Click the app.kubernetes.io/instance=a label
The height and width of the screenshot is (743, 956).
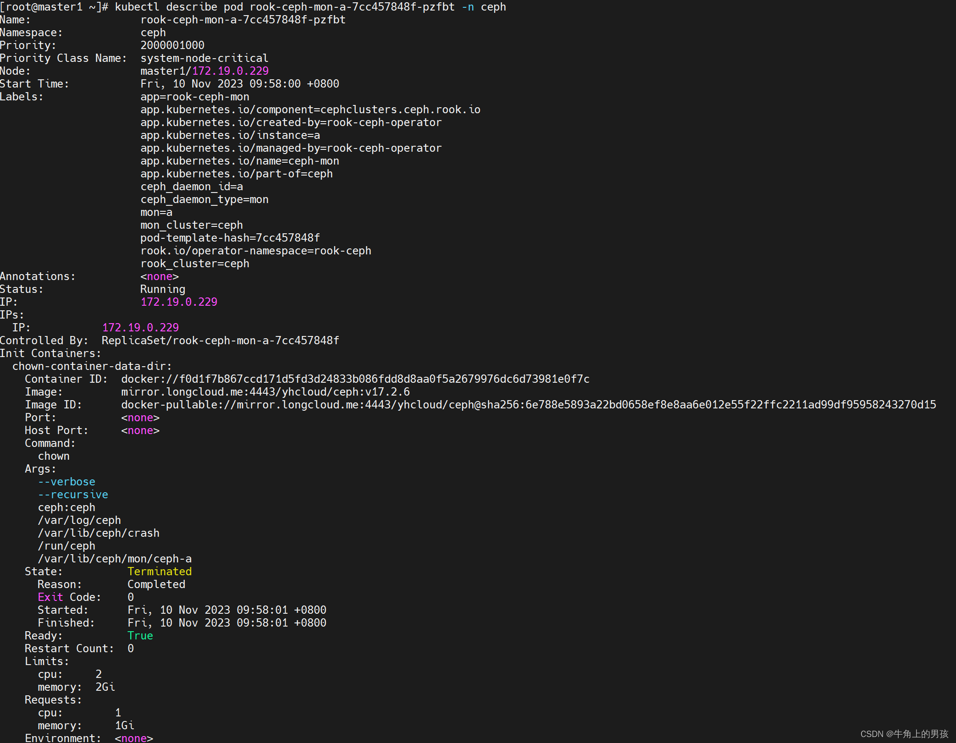[x=230, y=135]
